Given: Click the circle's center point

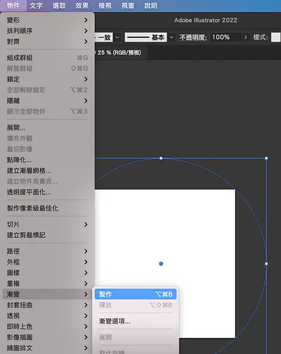Looking at the screenshot, I should point(161,264).
